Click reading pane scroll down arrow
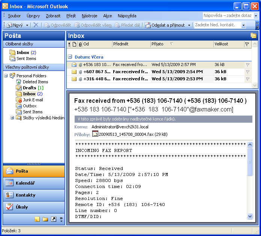This screenshot has width=261, height=236. [x=250, y=216]
